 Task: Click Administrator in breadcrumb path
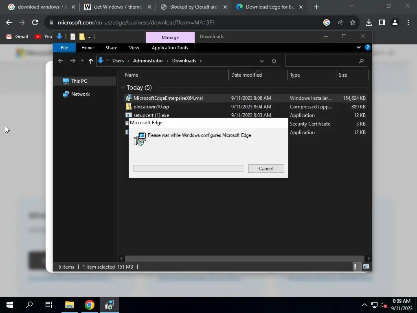(148, 61)
